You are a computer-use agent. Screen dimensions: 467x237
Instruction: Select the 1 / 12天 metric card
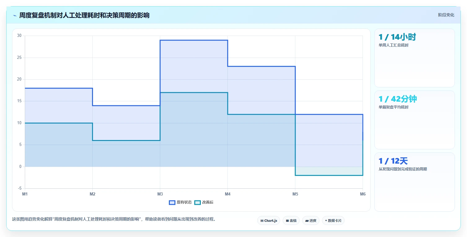(415, 182)
